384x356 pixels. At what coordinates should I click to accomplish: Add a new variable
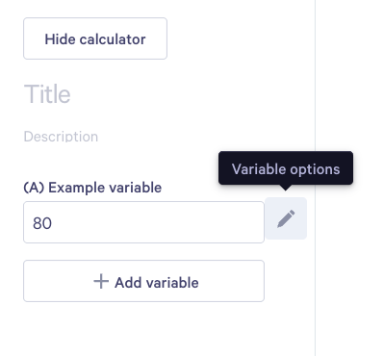pyautogui.click(x=143, y=281)
